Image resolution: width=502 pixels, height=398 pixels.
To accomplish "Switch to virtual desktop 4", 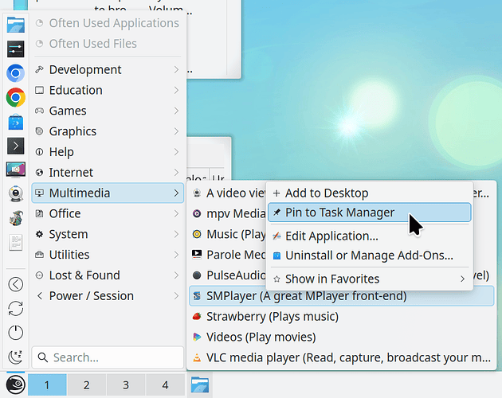I will [x=165, y=385].
